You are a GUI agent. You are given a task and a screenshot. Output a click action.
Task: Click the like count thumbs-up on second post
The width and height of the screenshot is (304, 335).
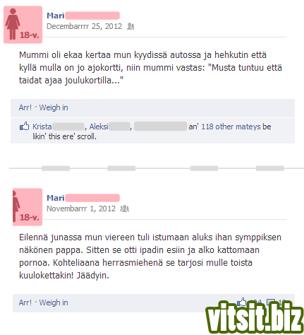(x=241, y=301)
